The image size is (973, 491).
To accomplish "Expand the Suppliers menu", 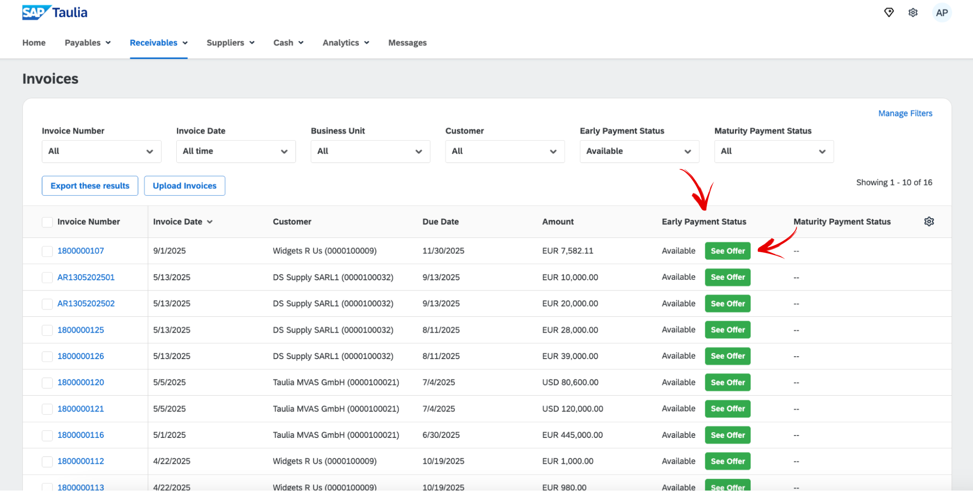I will [231, 43].
